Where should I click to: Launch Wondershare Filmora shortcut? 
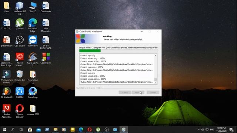(7, 77)
